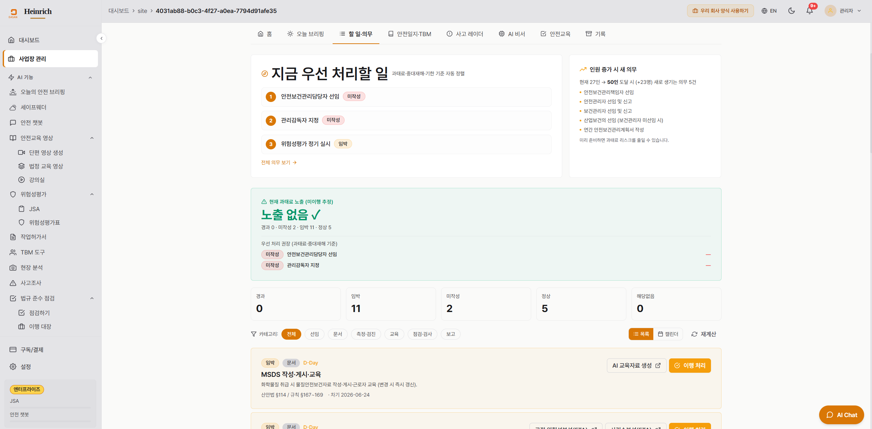Switch to the 안전교육 tab
This screenshot has height=429, width=872.
(x=555, y=34)
